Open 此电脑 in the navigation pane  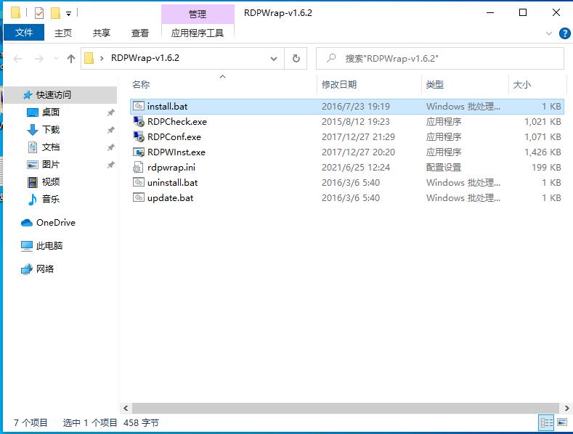49,246
